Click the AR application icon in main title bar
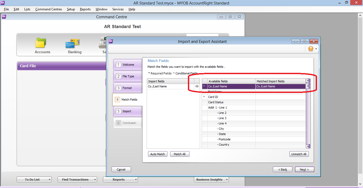Image resolution: width=363 pixels, height=188 pixels. [3, 3]
